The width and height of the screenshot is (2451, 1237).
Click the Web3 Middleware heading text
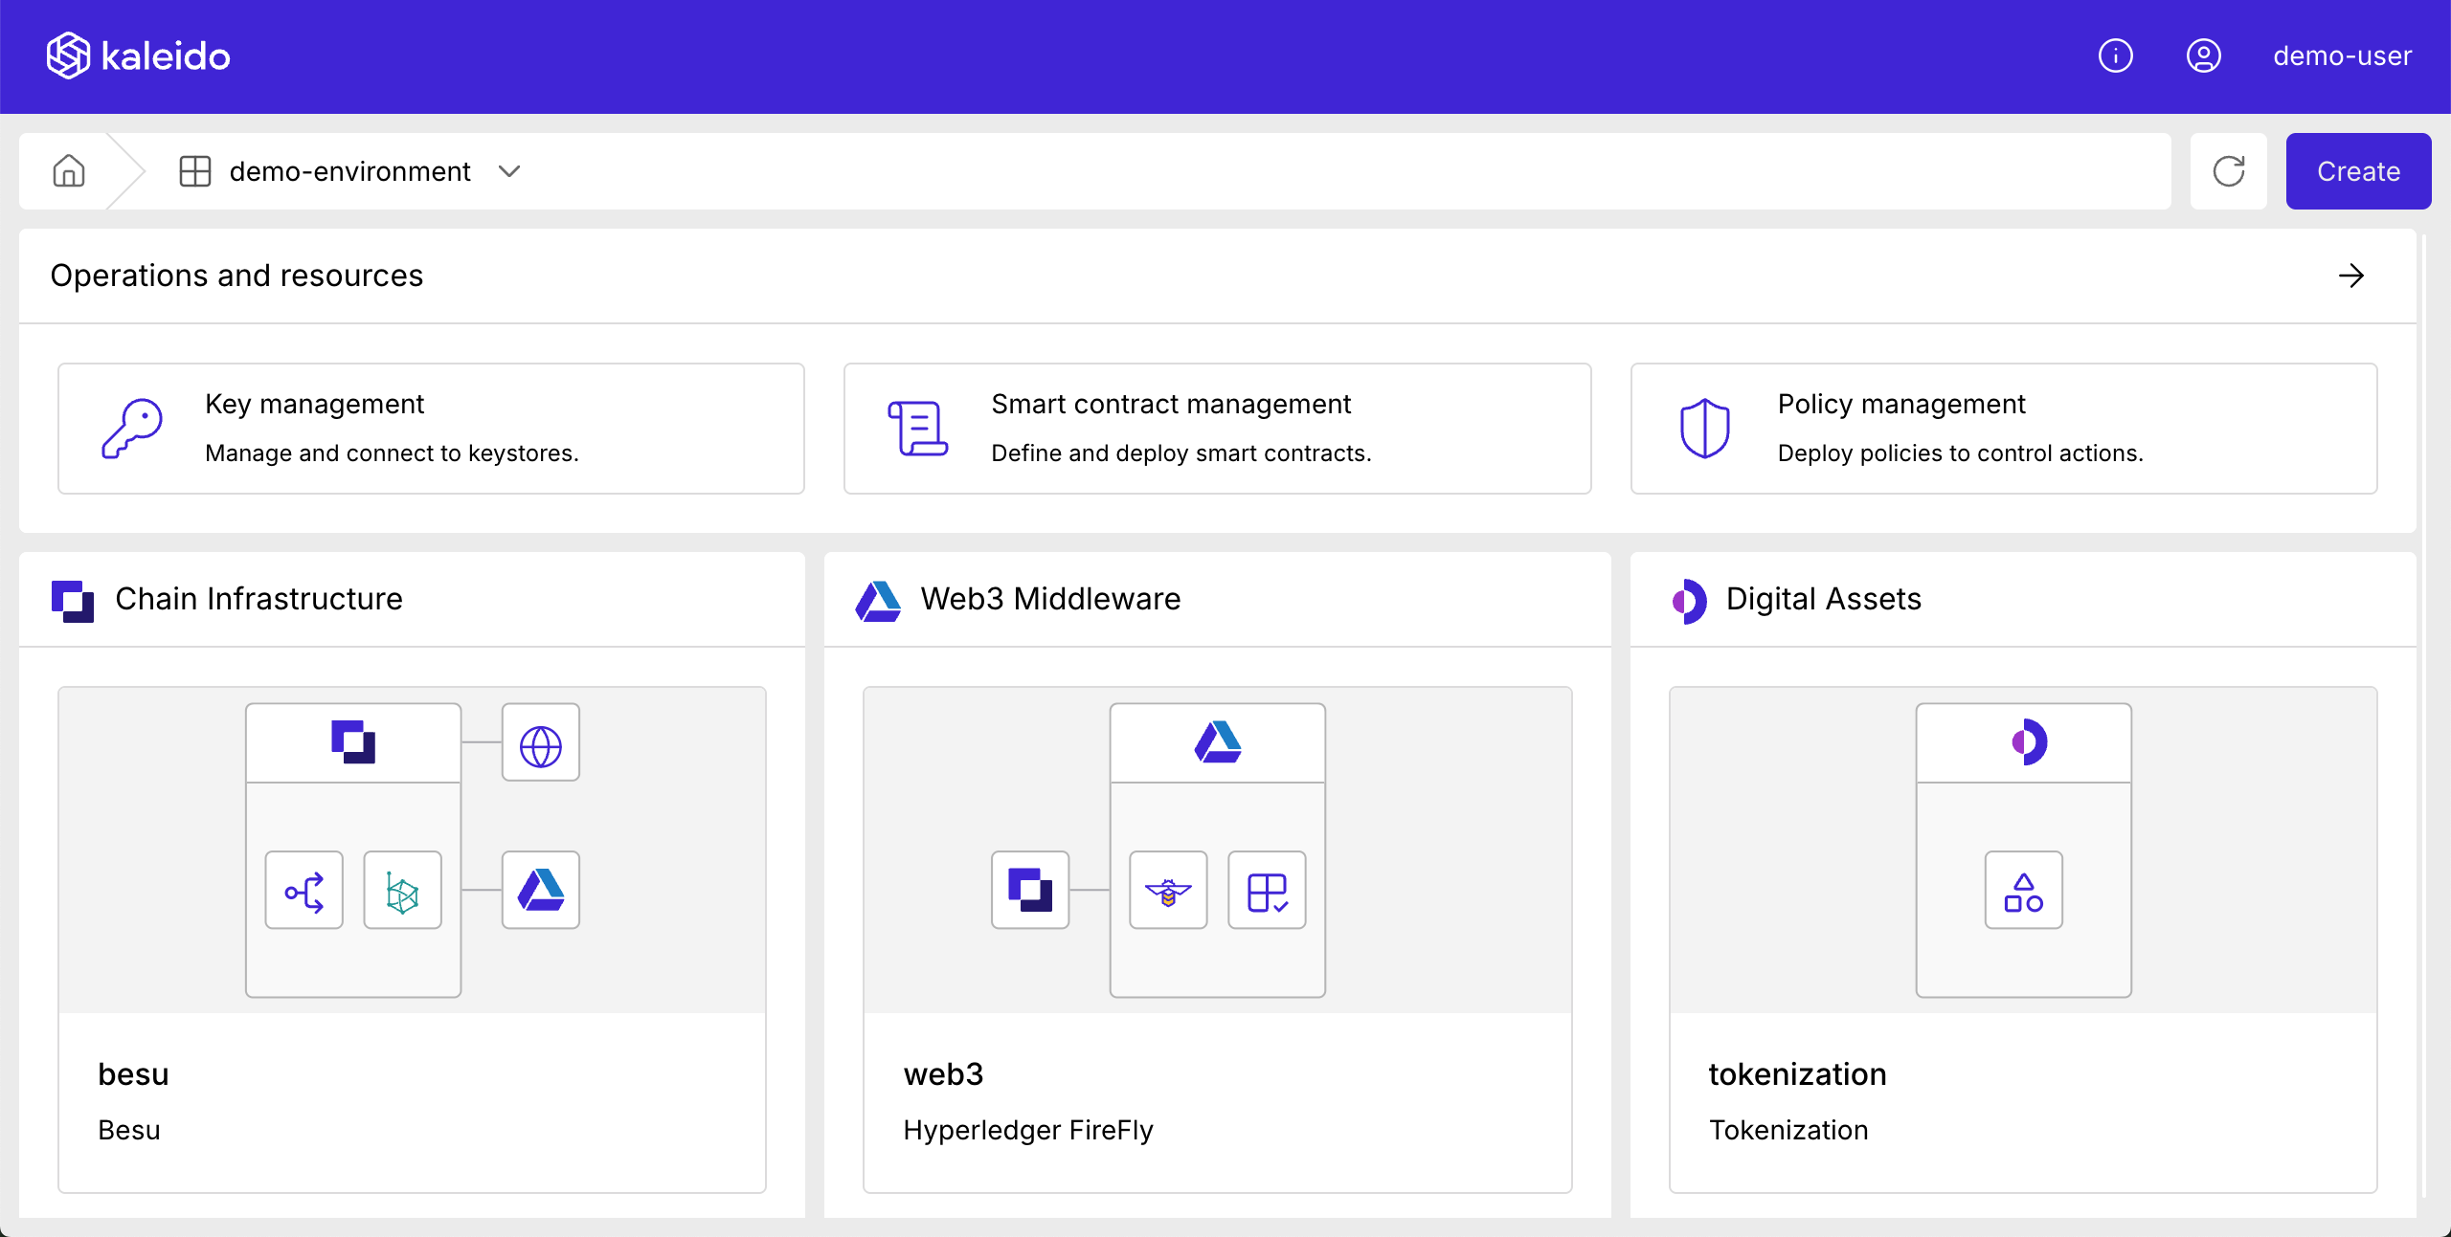1050,599
